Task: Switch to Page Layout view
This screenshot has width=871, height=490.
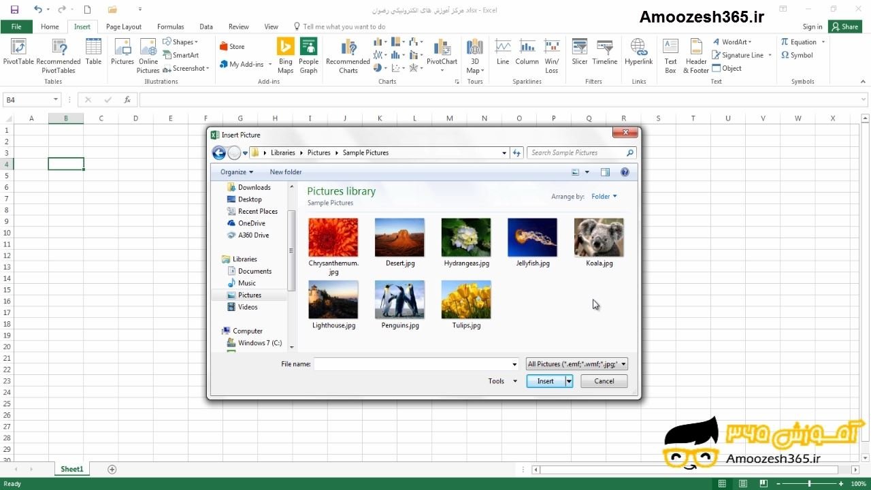Action: [744, 484]
